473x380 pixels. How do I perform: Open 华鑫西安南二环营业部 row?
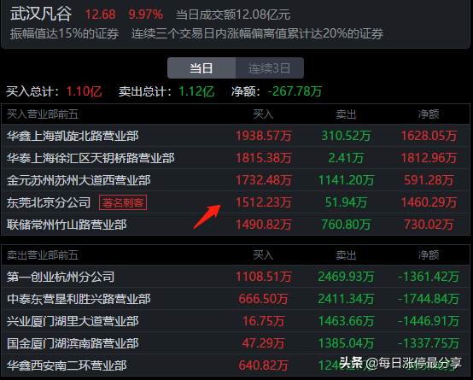click(x=236, y=365)
